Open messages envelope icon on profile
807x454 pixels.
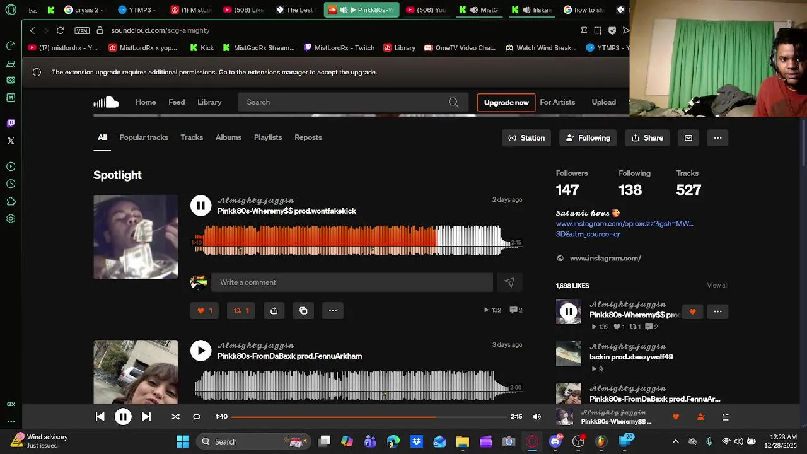pyautogui.click(x=688, y=137)
